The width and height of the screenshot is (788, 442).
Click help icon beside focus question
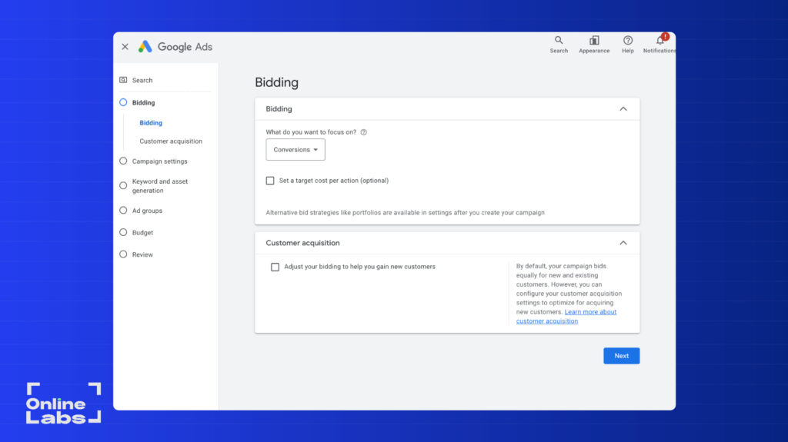point(363,132)
